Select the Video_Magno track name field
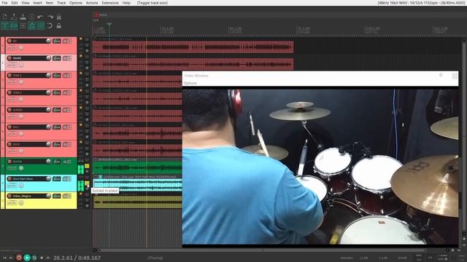467x262 pixels. point(29,196)
